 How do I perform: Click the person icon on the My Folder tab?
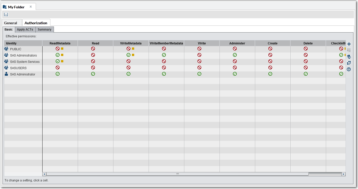(4, 7)
